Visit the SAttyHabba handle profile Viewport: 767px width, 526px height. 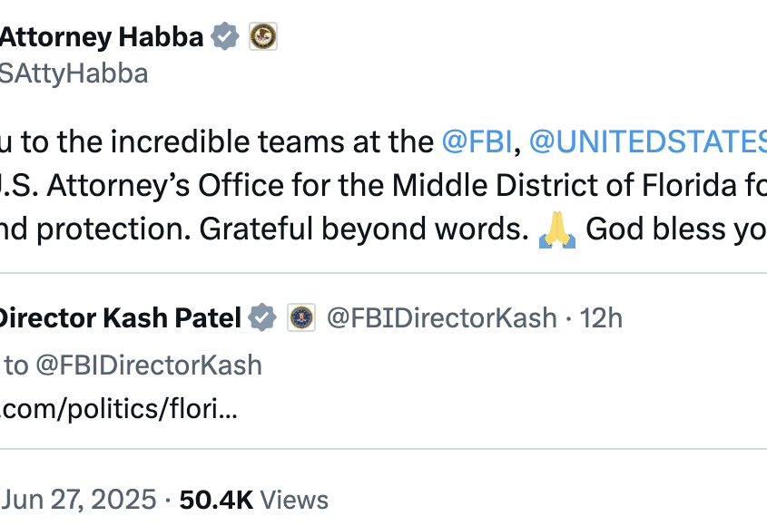point(74,73)
